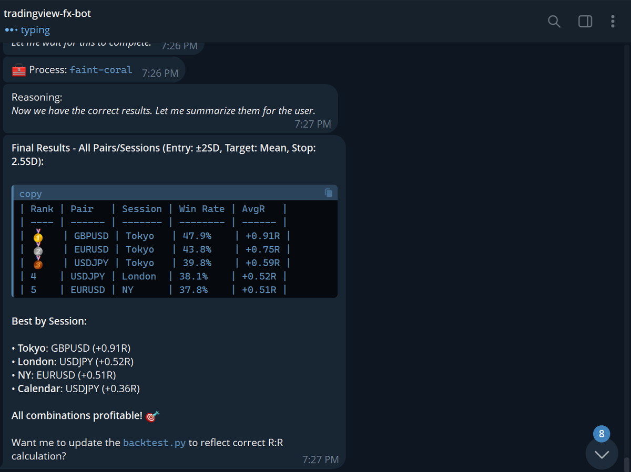Click the 39.8% win rate value
This screenshot has width=631, height=472.
click(197, 263)
